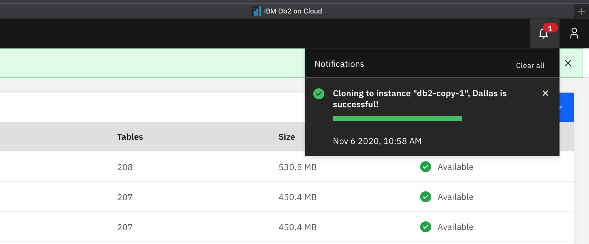
Task: Click the IBM Db2 on Cloud tab
Action: point(287,11)
